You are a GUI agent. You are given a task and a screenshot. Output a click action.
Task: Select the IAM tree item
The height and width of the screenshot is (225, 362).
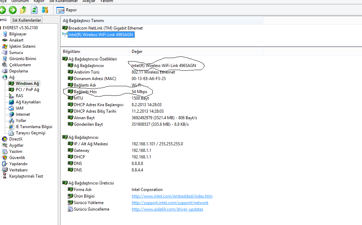(x=19, y=108)
